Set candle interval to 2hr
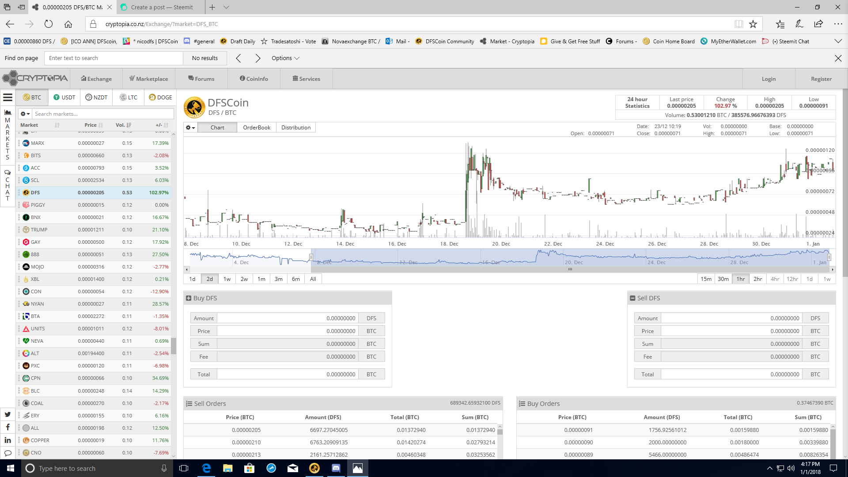The image size is (848, 477). 758,279
